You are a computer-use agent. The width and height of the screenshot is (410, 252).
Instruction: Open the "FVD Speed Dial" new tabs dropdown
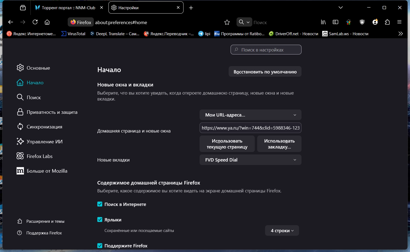tap(250, 160)
